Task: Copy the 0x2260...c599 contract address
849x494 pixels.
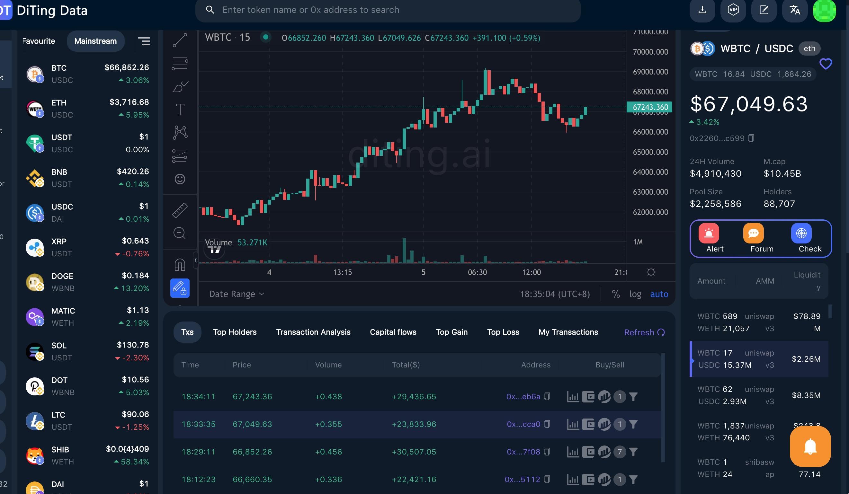Action: click(751, 138)
